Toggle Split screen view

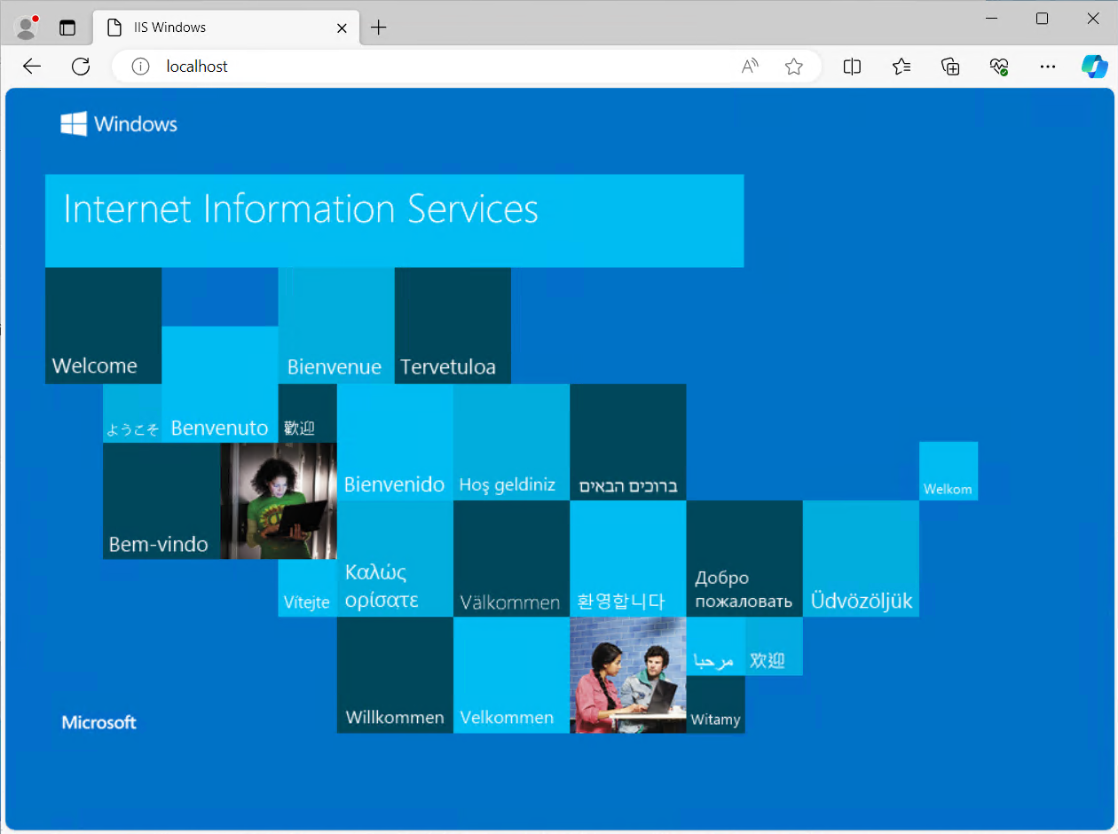click(852, 67)
